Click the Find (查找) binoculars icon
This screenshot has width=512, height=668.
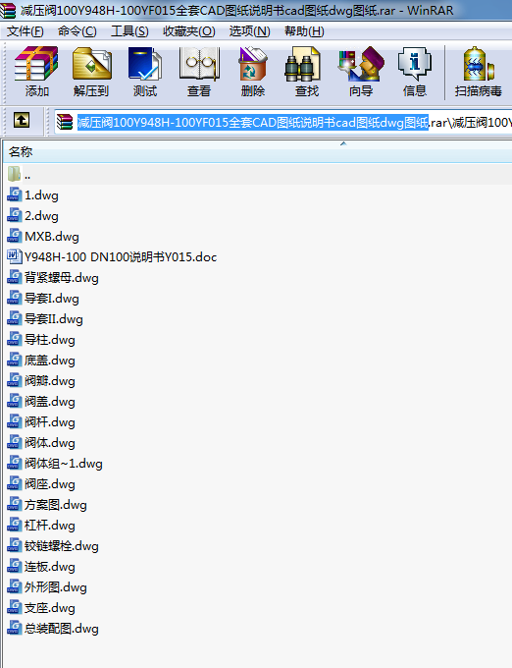[x=303, y=64]
